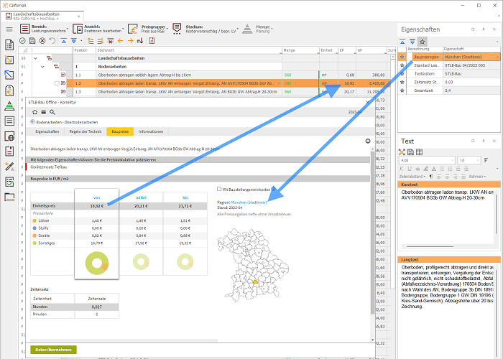Click the Text panel floppy save icon
The image size is (503, 359).
coord(410,152)
